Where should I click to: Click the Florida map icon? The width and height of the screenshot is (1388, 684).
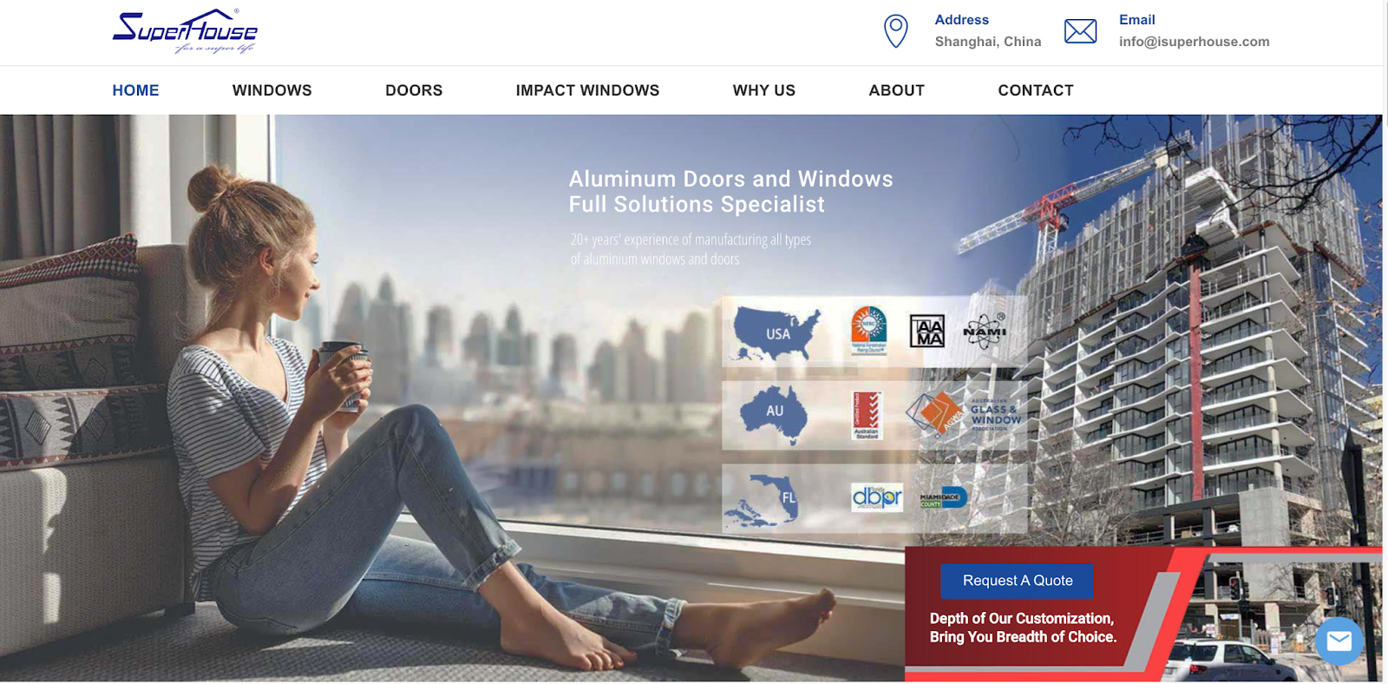pyautogui.click(x=763, y=501)
